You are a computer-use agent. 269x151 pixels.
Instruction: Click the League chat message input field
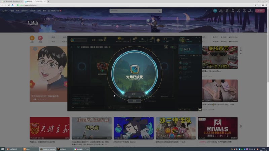click(x=88, y=107)
